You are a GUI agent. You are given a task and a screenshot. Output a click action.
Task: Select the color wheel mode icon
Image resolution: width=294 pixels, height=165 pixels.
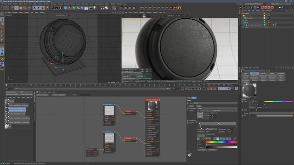[204, 138]
